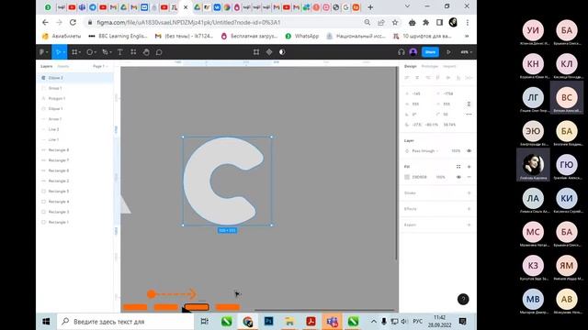Click the constrain proportions link icon
The image size is (588, 330).
pyautogui.click(x=469, y=104)
